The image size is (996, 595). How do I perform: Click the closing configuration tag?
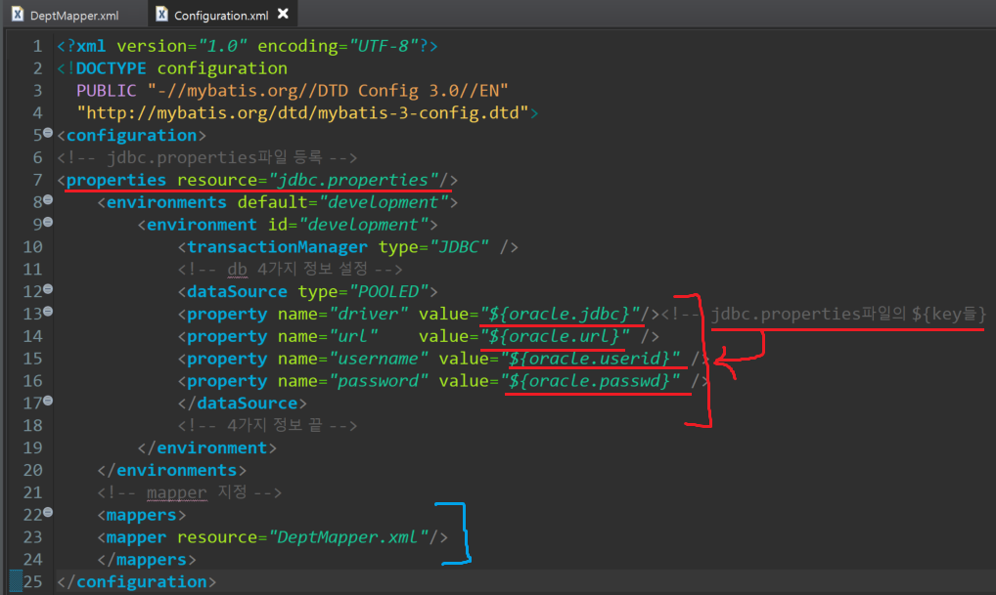pos(137,581)
